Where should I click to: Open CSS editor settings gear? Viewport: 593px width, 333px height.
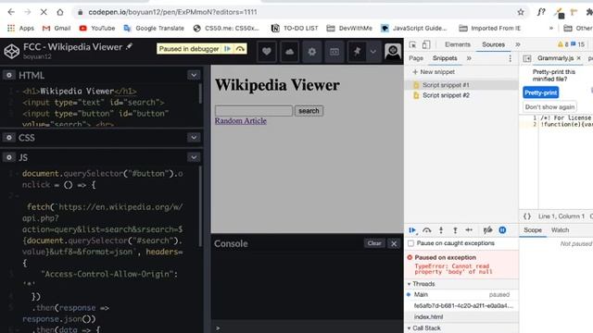pos(8,138)
